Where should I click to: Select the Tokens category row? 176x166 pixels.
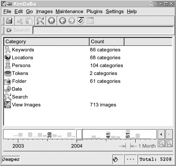point(88,73)
